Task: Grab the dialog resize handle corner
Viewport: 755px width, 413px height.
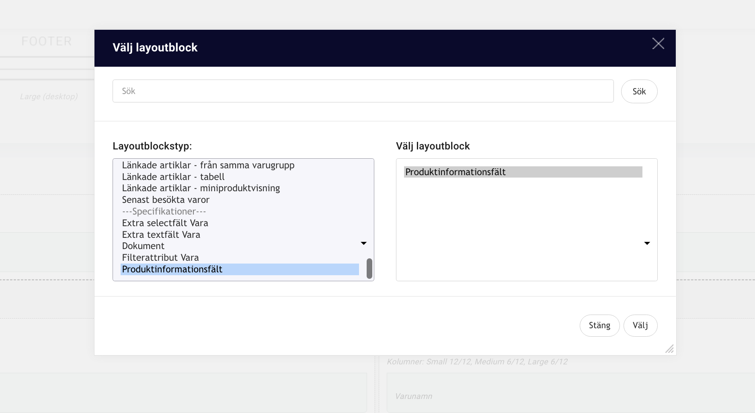Action: coord(669,349)
